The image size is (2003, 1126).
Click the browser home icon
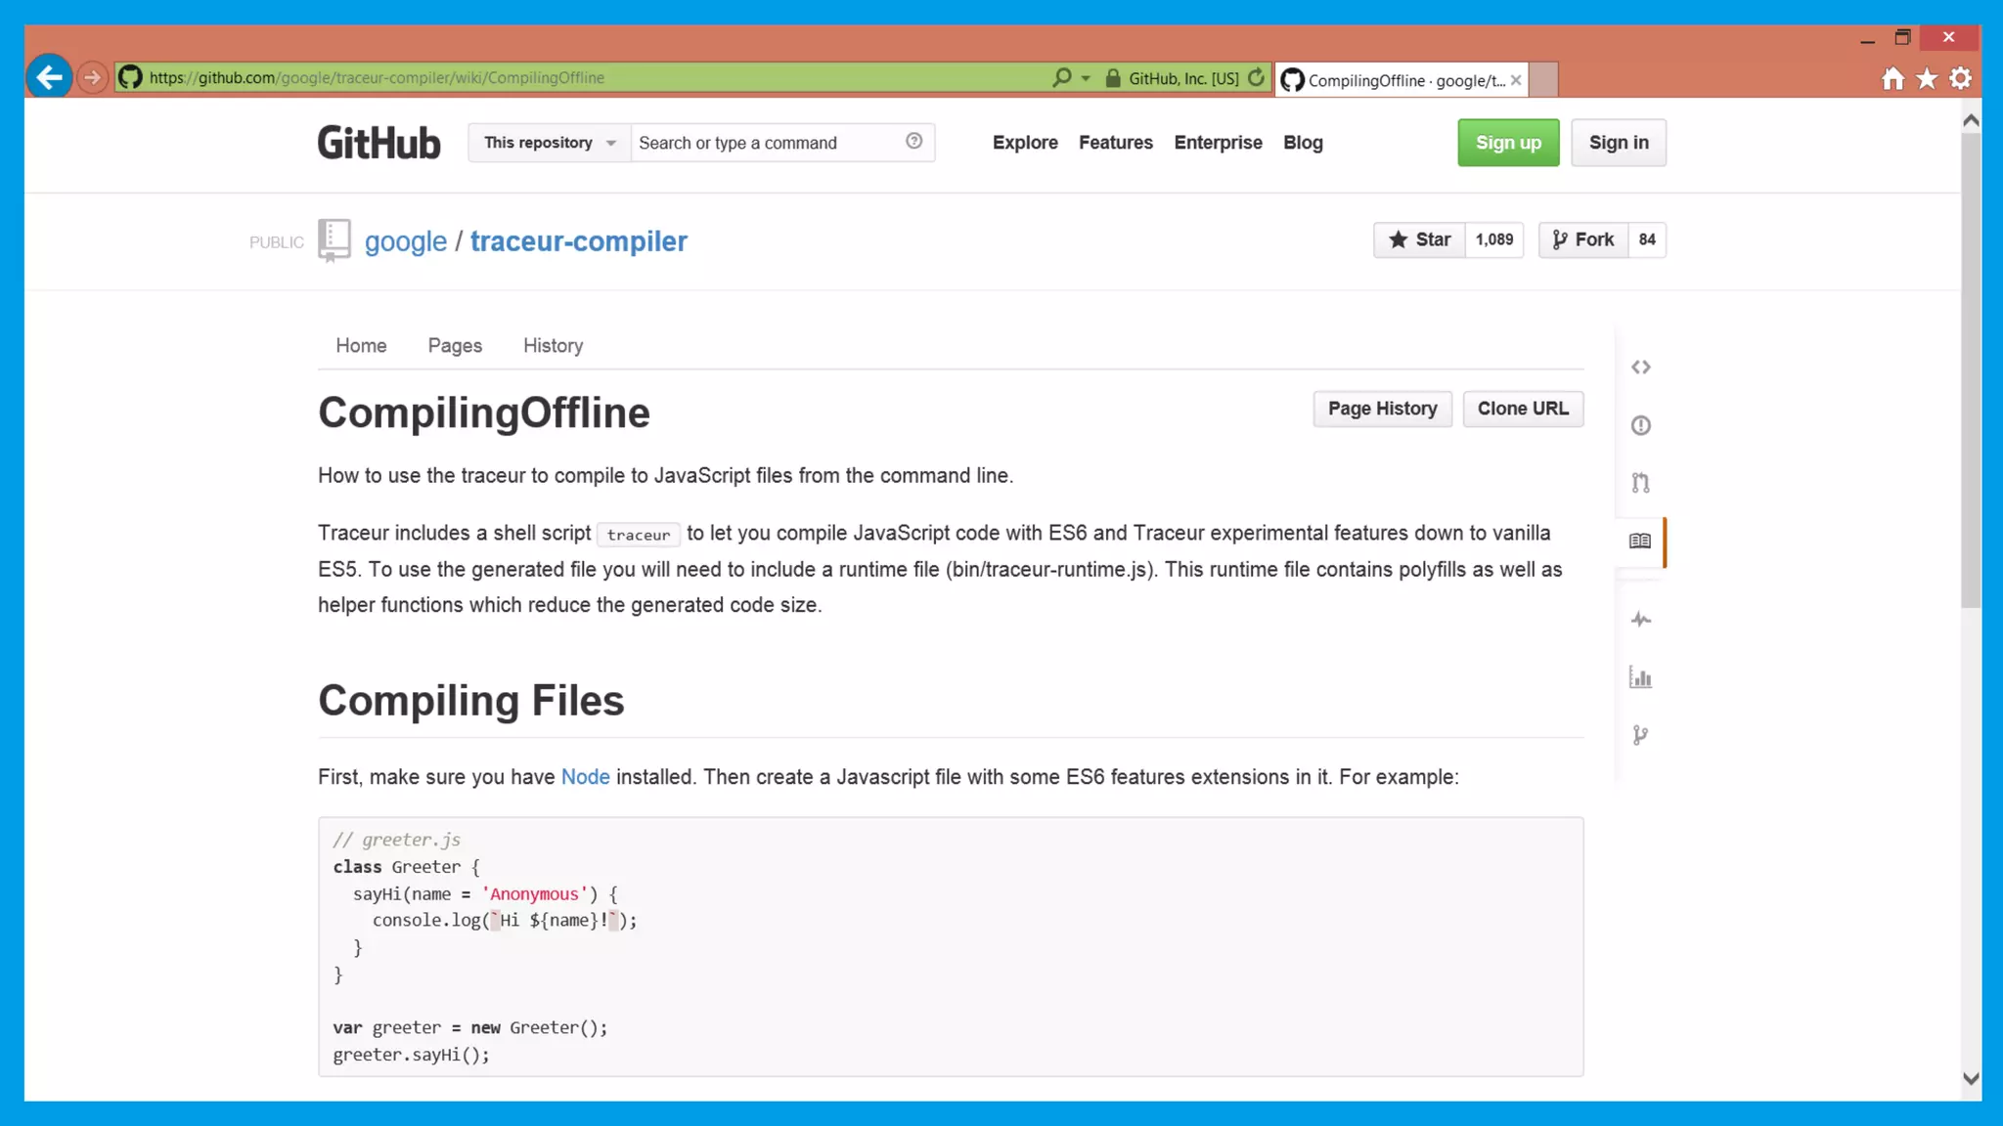coord(1893,78)
